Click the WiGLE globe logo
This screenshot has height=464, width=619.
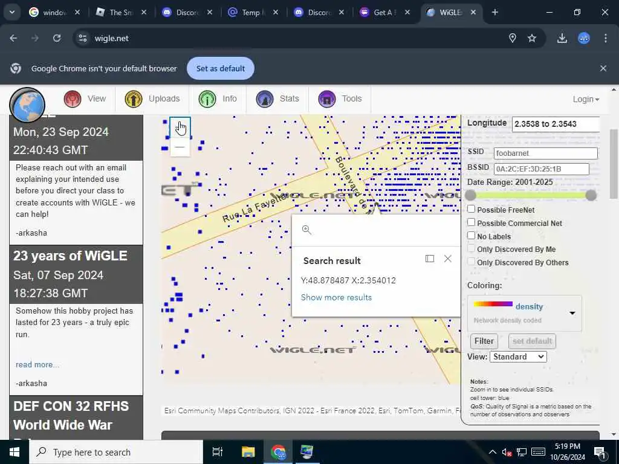27,105
